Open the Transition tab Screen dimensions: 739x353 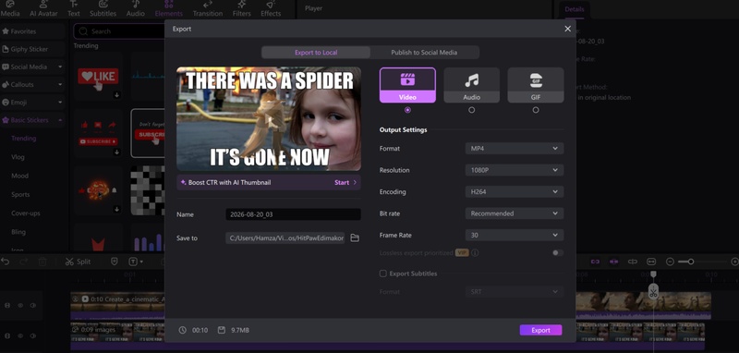click(x=207, y=8)
